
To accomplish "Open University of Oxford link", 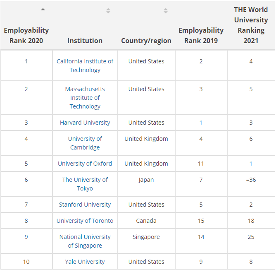I will coord(85,164).
